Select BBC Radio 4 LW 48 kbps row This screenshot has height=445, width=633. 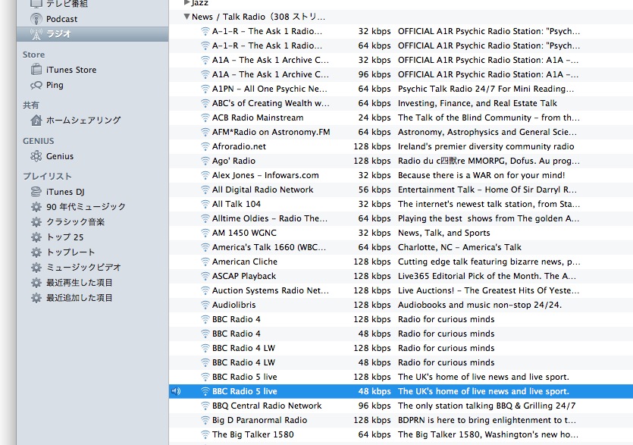[x=401, y=362]
